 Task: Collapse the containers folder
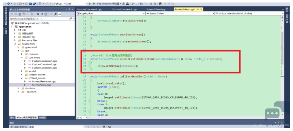(x=22, y=57)
